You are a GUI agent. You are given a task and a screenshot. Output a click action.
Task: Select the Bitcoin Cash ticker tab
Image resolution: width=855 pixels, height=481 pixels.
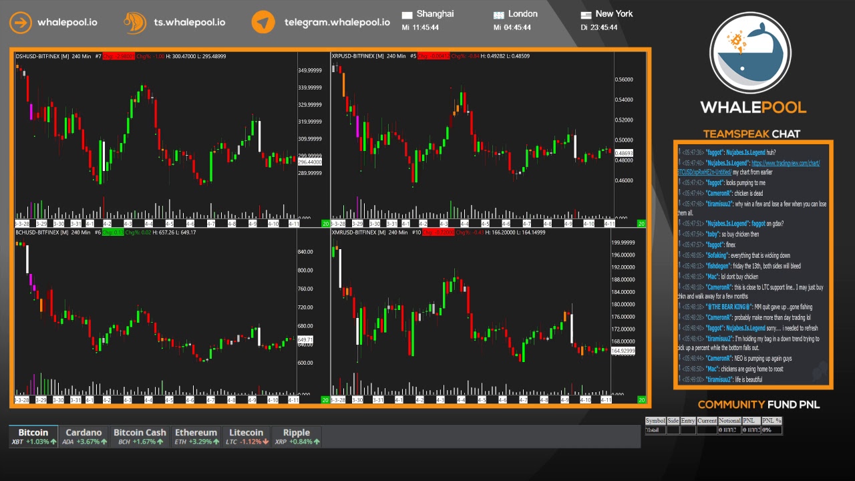[140, 436]
